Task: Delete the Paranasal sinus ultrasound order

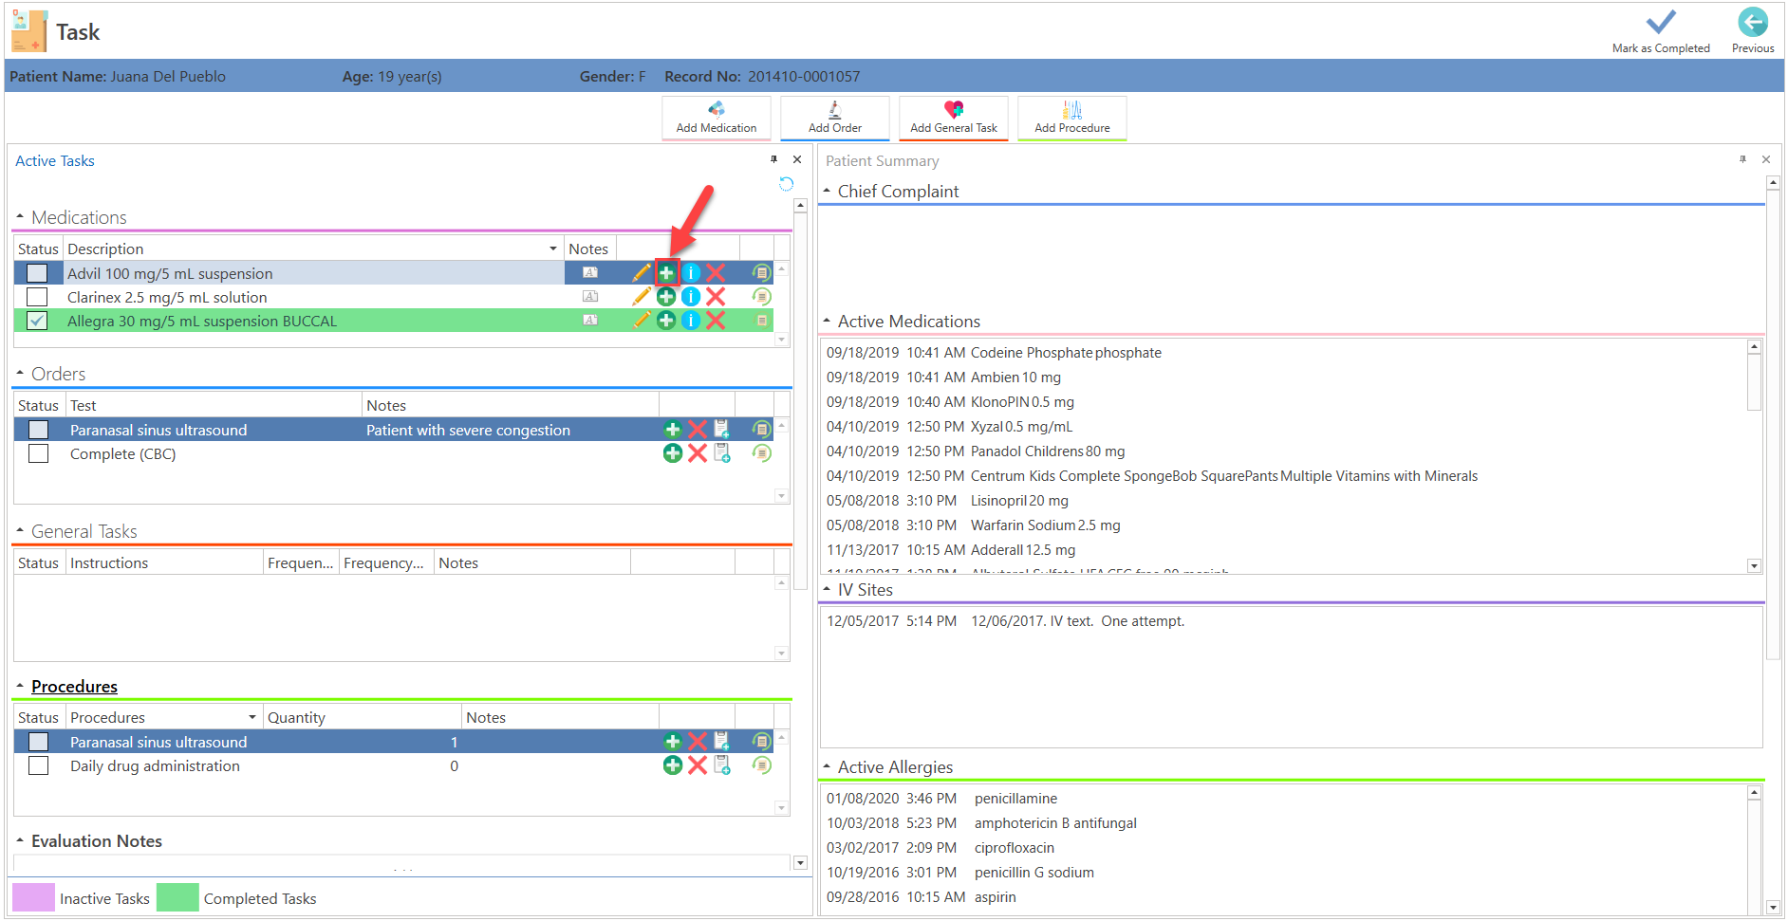Action: (698, 430)
